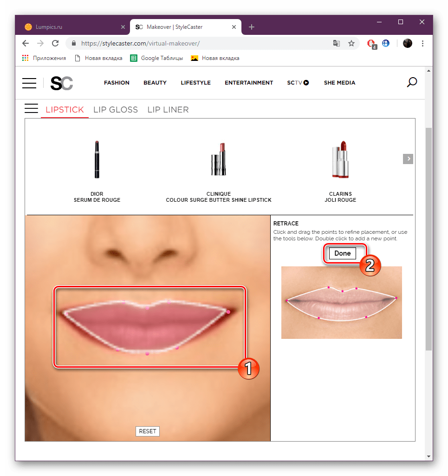Open the Chrome profile avatar
This screenshot has height=476, width=448.
coord(407,43)
